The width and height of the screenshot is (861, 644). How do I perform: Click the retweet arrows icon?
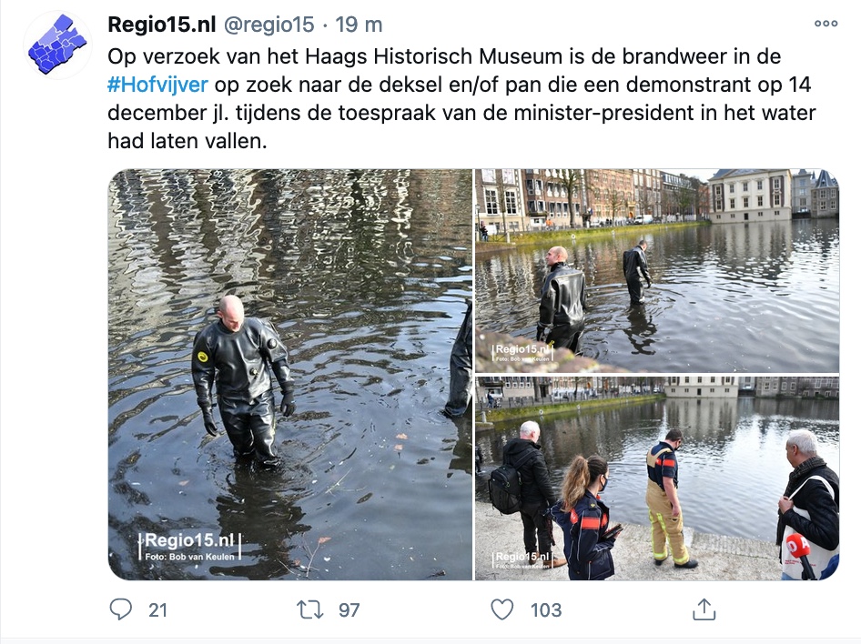(x=310, y=609)
